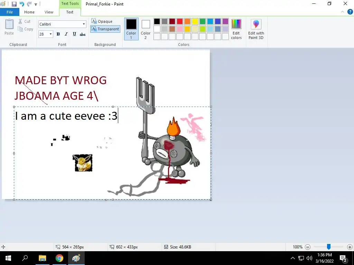Open the Edit colors dialog
This screenshot has height=265, width=354.
pos(236,29)
